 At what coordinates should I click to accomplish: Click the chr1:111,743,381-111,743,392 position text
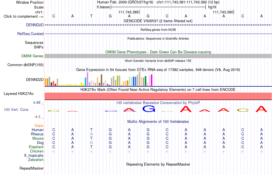coord(182,2)
